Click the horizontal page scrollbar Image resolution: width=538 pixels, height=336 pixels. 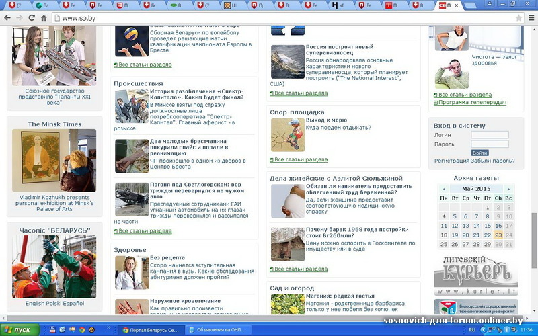(264, 318)
